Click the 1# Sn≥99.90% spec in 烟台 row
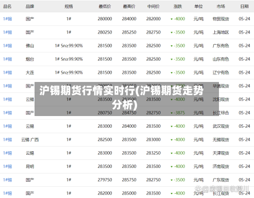254x198 pixels. [69, 59]
